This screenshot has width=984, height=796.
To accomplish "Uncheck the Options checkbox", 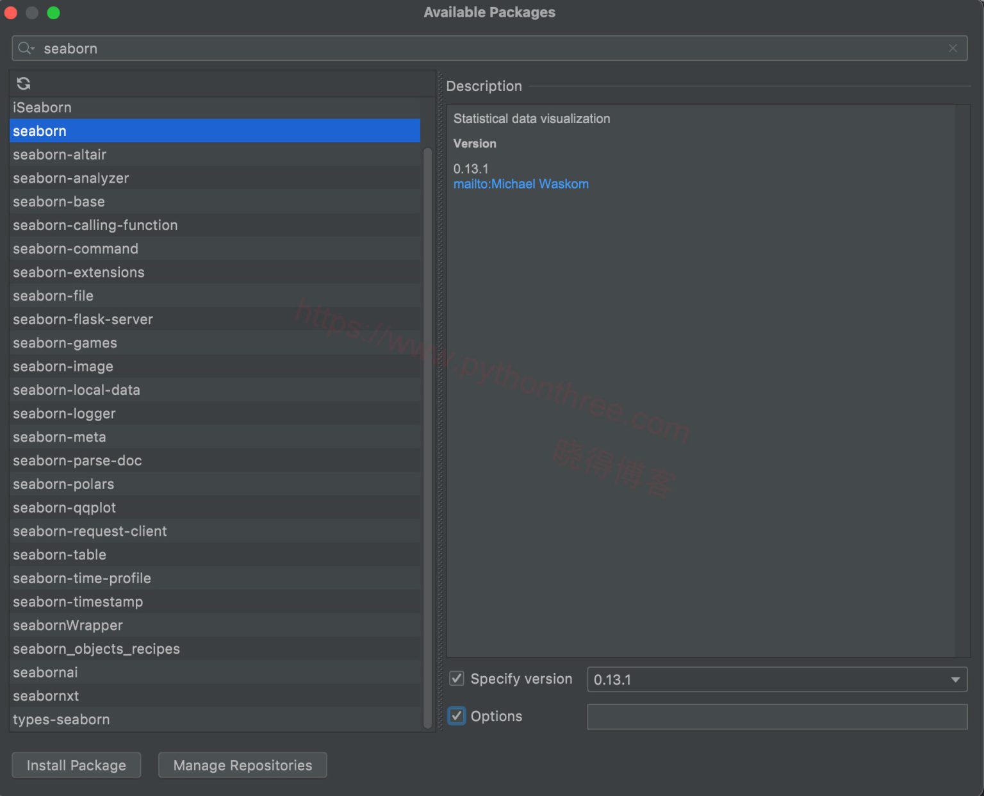I will click(457, 716).
